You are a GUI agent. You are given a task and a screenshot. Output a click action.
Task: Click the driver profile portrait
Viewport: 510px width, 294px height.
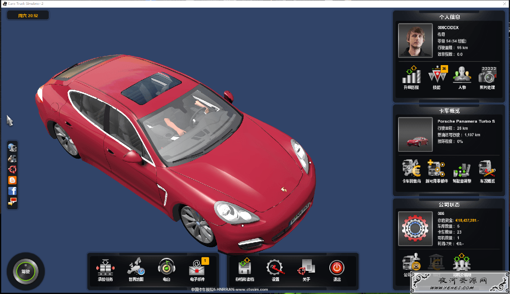[x=415, y=40]
